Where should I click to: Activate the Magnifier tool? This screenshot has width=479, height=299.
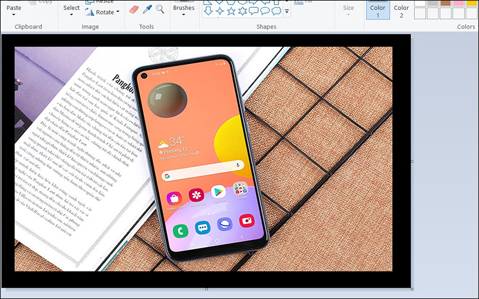click(x=160, y=9)
